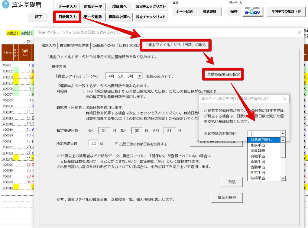Click the list scrollbar down arrow

pos(283,178)
